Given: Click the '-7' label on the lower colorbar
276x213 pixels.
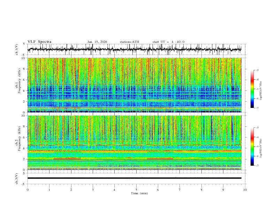Looking at the screenshot, I should point(257,166).
